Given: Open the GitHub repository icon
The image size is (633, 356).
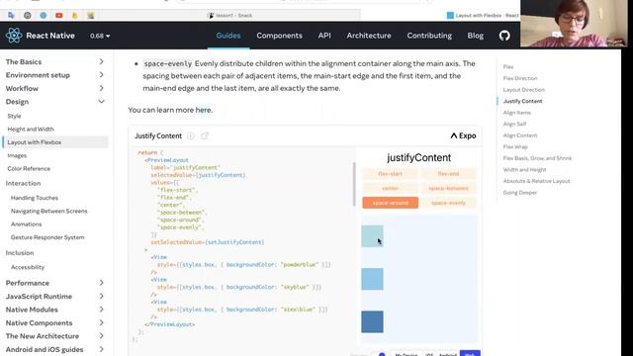Looking at the screenshot, I should click(x=504, y=36).
